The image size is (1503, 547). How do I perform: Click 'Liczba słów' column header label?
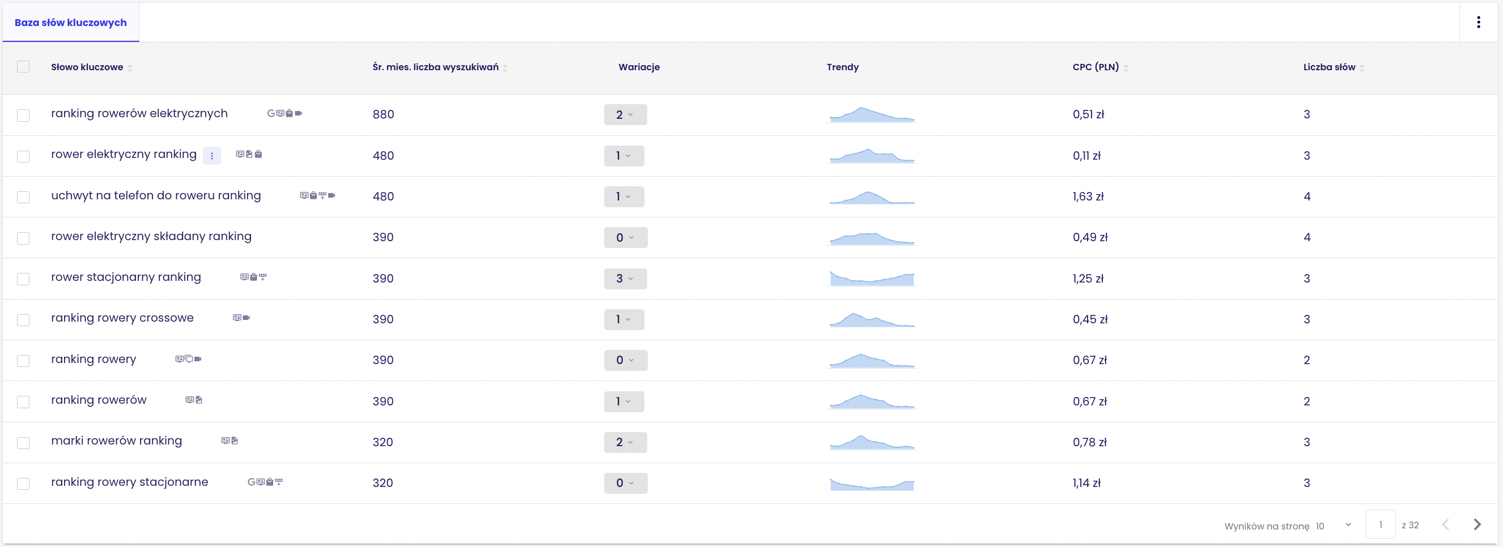click(1329, 67)
